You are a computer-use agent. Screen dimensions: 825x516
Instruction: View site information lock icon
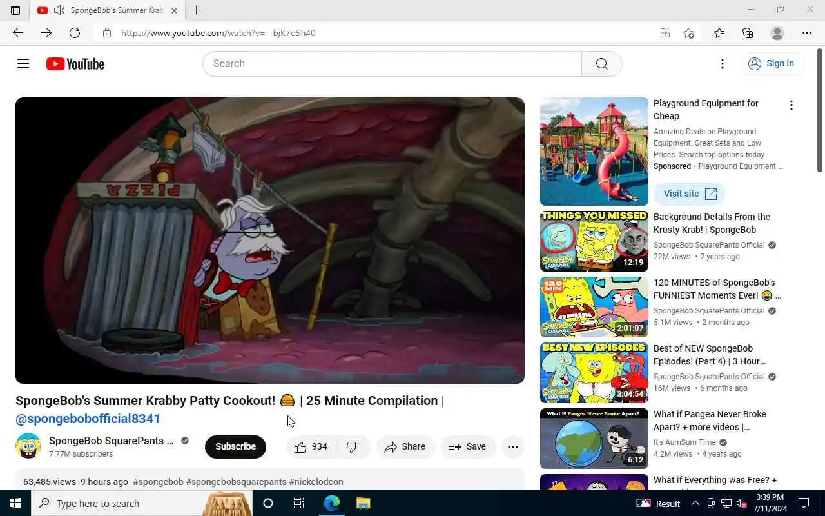coord(107,33)
